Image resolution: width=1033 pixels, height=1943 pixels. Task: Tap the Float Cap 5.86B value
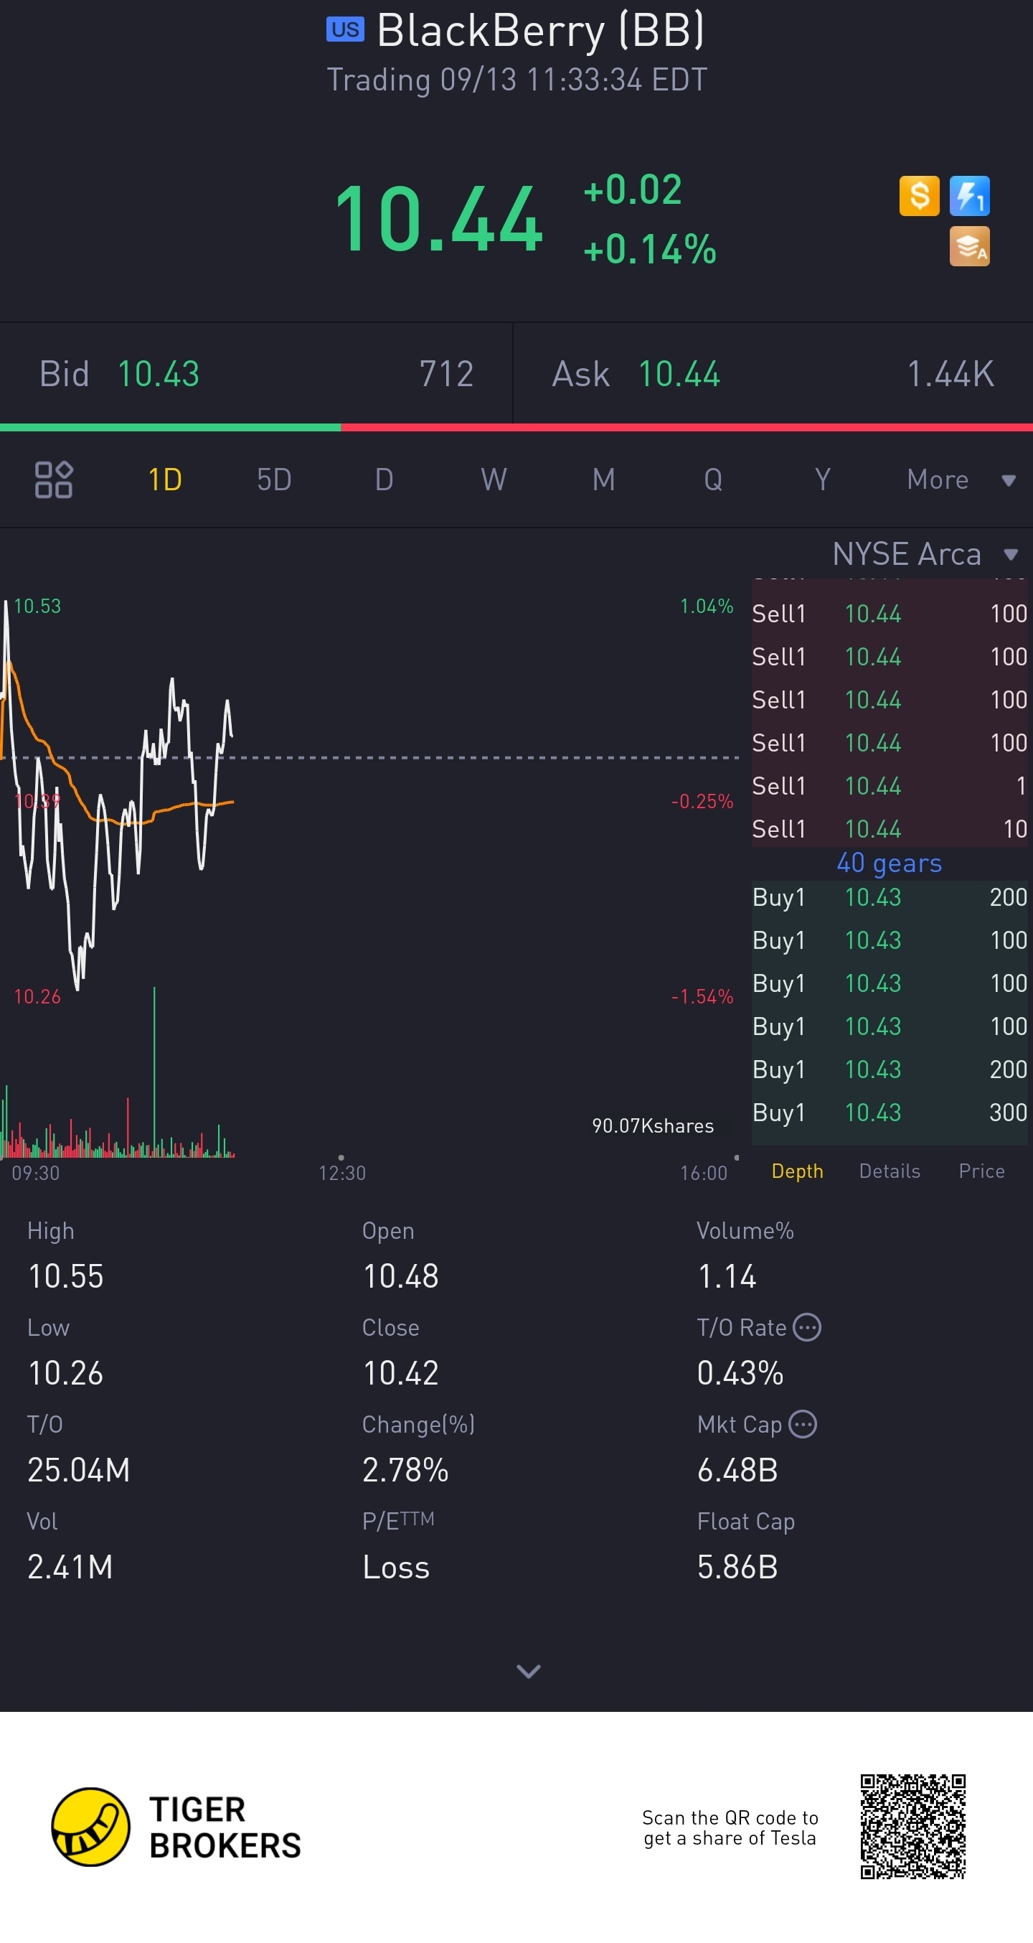(737, 1567)
